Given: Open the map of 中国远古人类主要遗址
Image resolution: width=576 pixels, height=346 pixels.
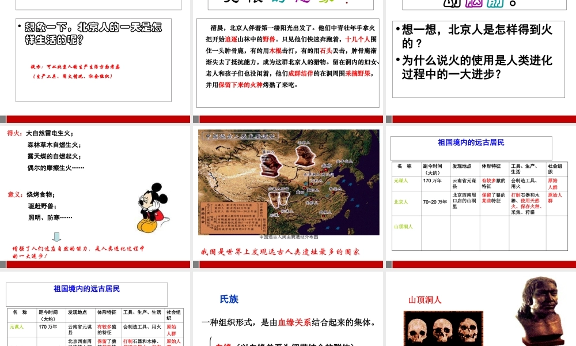Looking at the screenshot, I should [289, 182].
